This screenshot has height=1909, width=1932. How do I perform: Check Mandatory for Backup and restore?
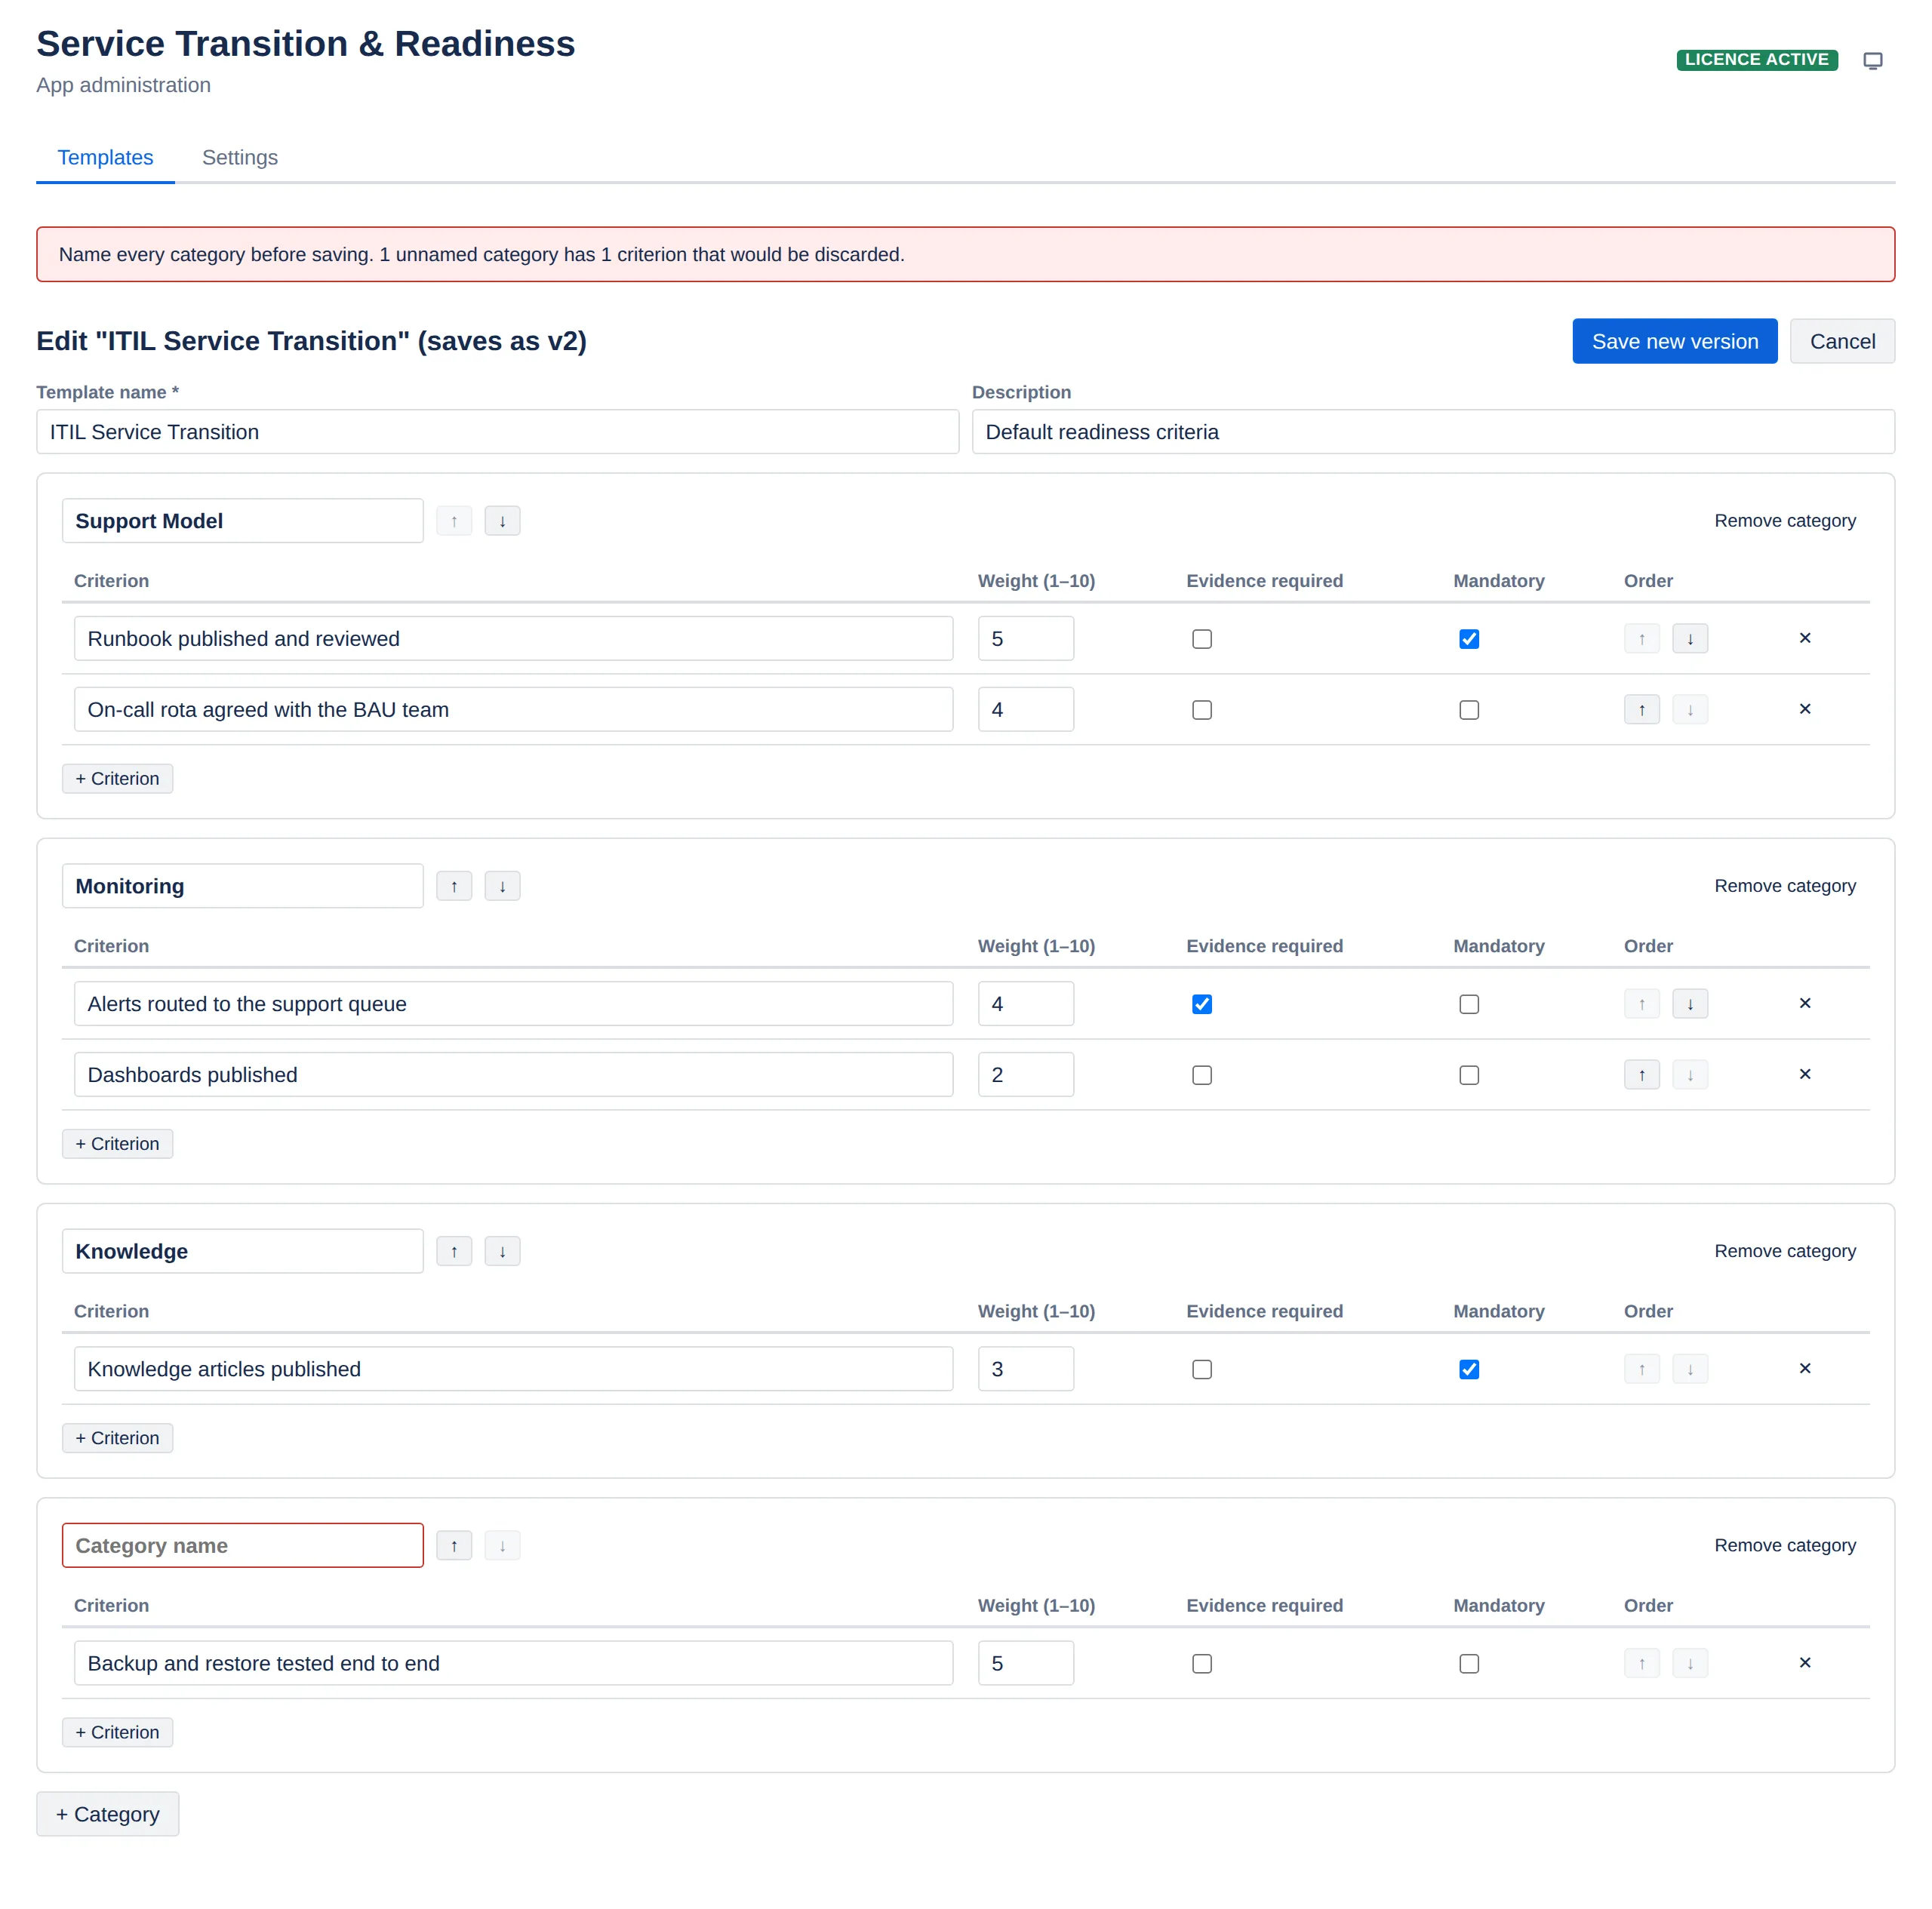point(1469,1664)
